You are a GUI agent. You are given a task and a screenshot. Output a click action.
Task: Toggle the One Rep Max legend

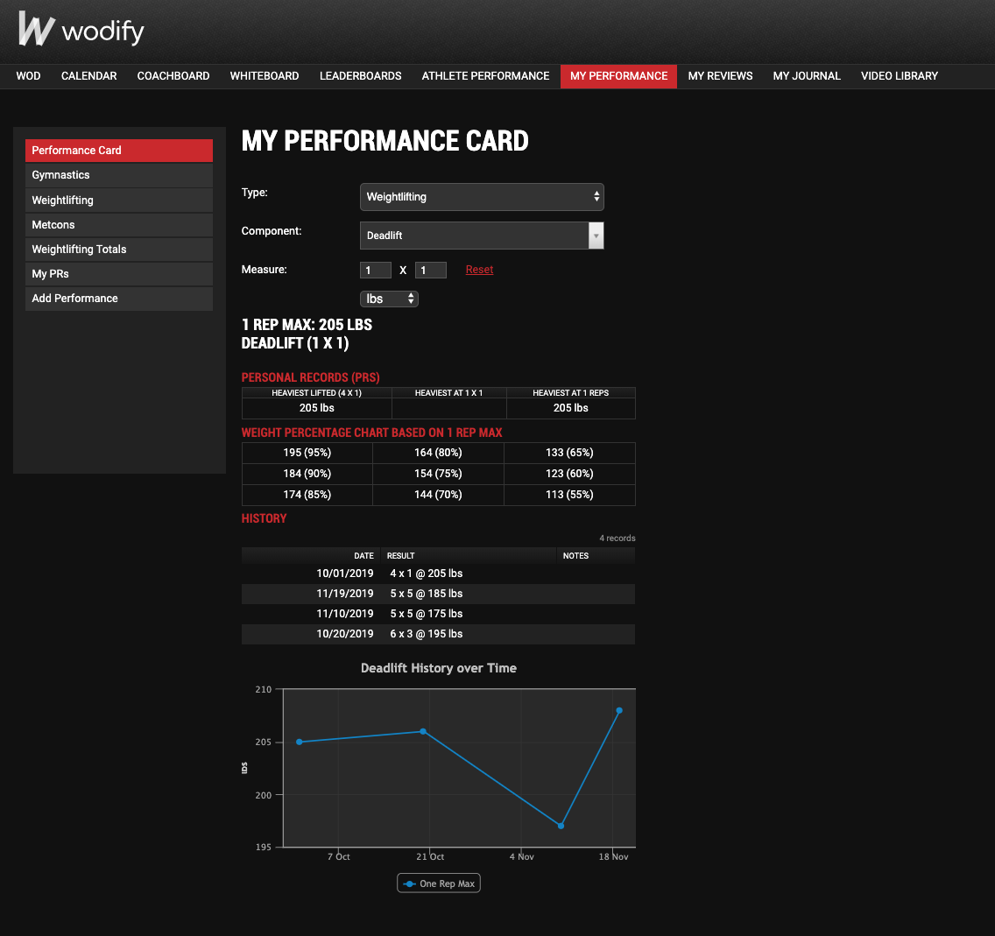[x=439, y=883]
